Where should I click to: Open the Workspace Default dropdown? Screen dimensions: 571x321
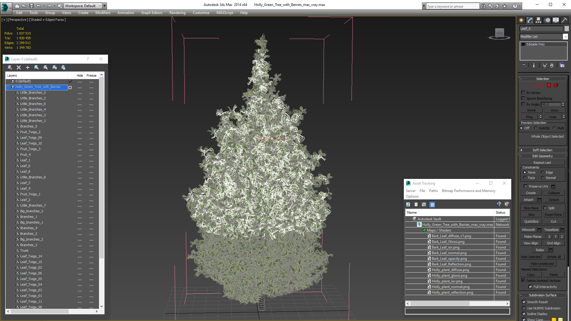point(100,6)
